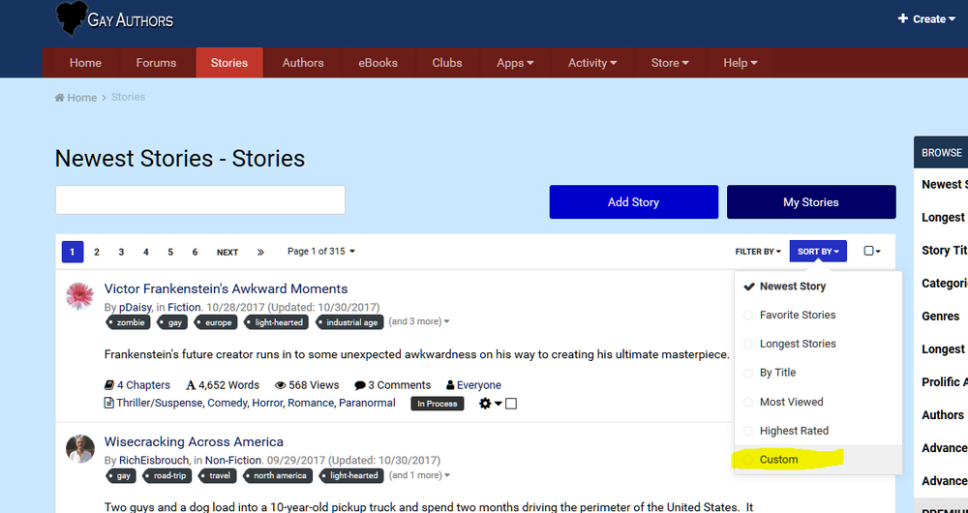Select Longest Stories sort option
This screenshot has height=513, width=968.
tap(818, 344)
